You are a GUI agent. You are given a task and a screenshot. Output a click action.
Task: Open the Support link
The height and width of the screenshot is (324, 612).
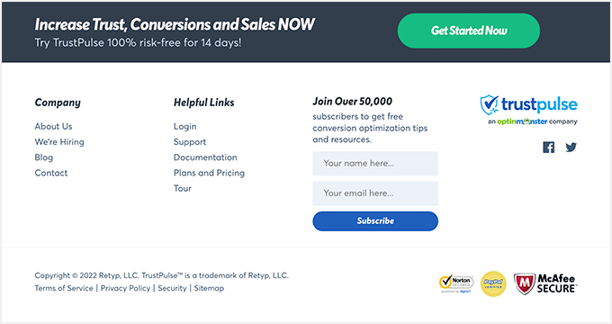click(x=190, y=142)
